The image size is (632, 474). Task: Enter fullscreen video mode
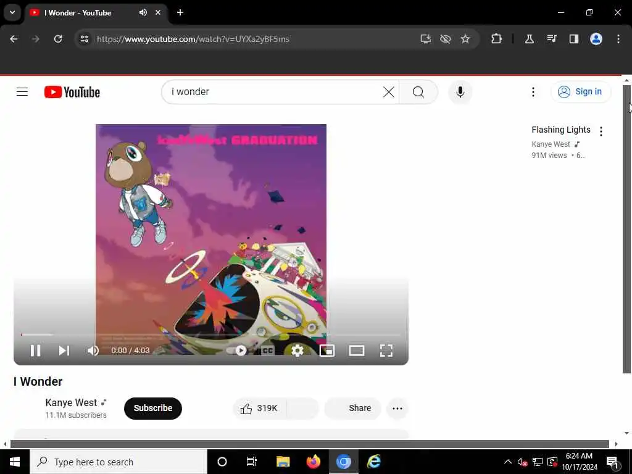pos(386,351)
